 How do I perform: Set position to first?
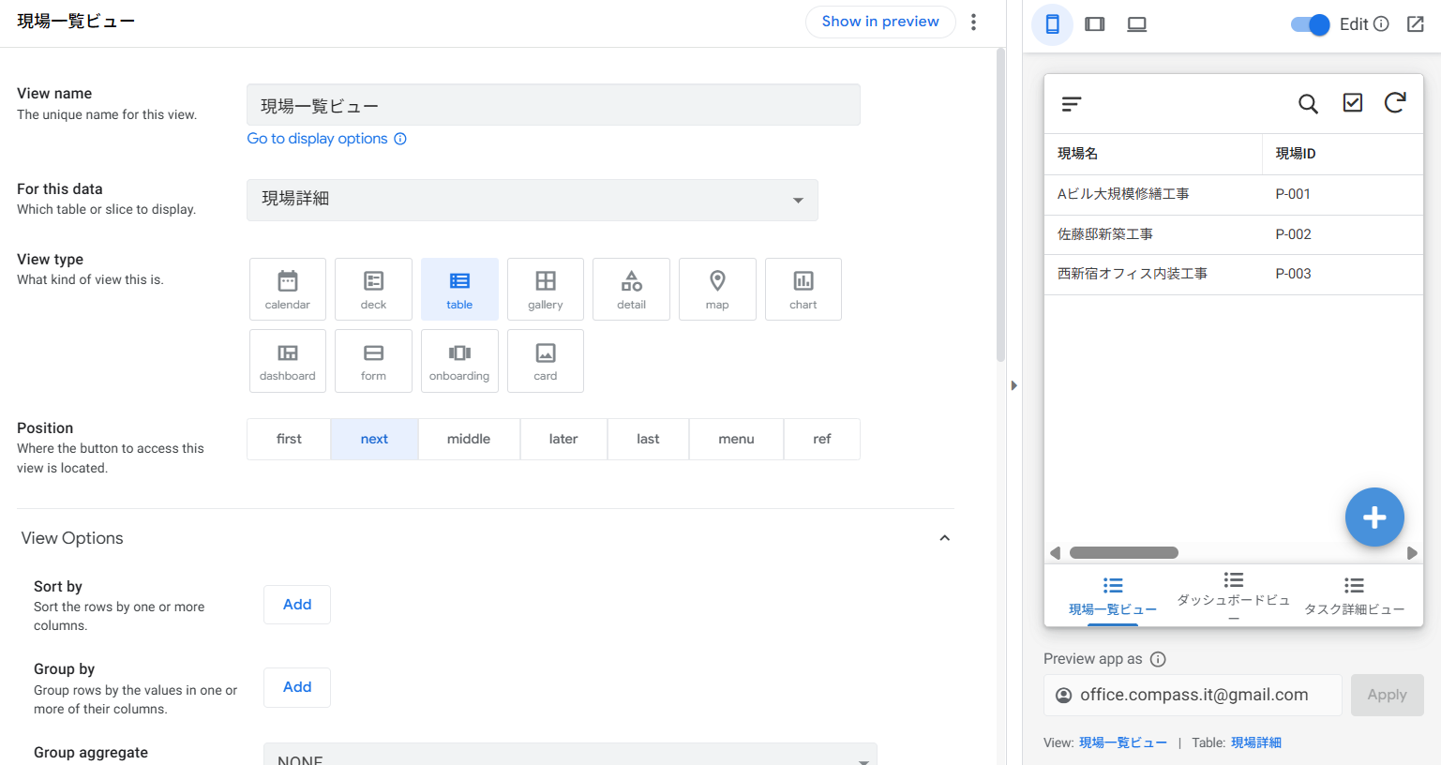[289, 439]
